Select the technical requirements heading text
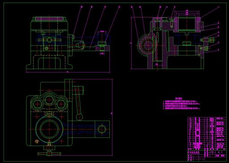Viewport: 229px width, 163px height. (178, 99)
